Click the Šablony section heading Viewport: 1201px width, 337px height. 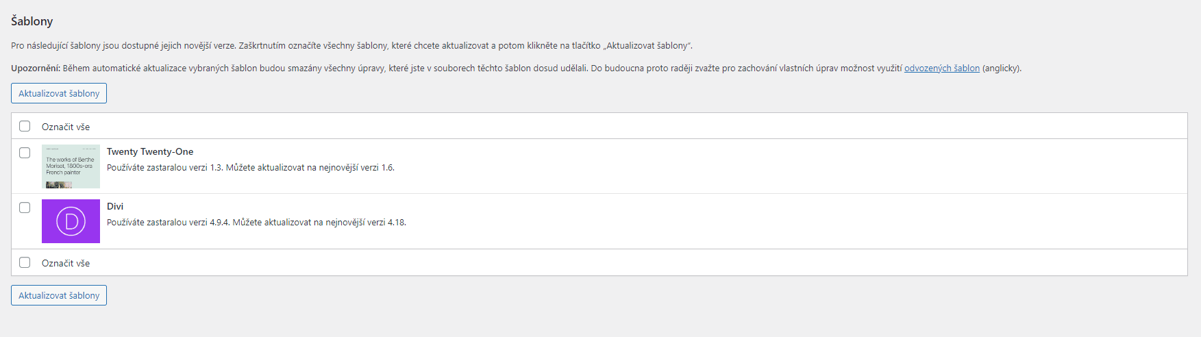click(32, 21)
